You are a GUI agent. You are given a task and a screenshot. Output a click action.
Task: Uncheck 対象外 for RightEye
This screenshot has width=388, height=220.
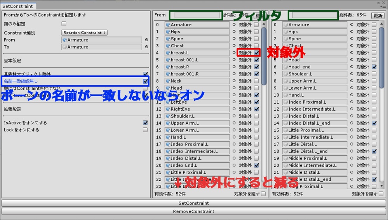coord(256,109)
